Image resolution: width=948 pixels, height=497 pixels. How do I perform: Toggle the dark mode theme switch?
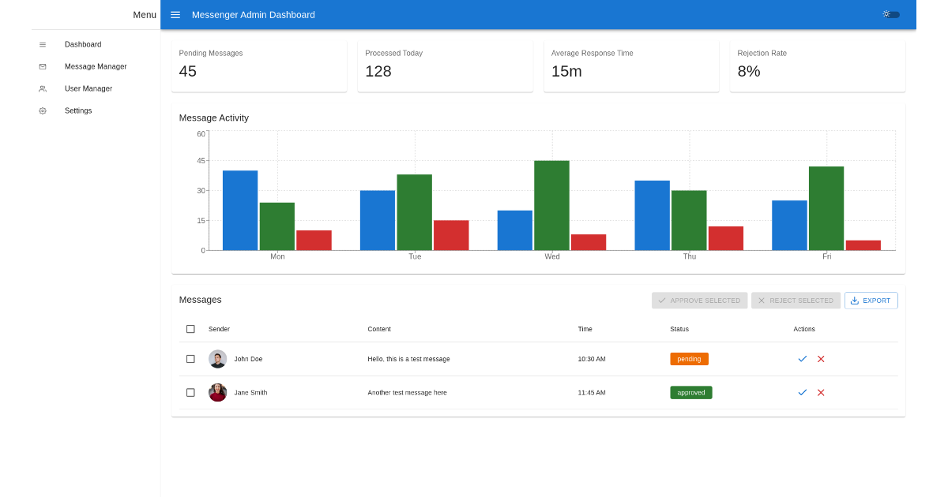click(890, 15)
